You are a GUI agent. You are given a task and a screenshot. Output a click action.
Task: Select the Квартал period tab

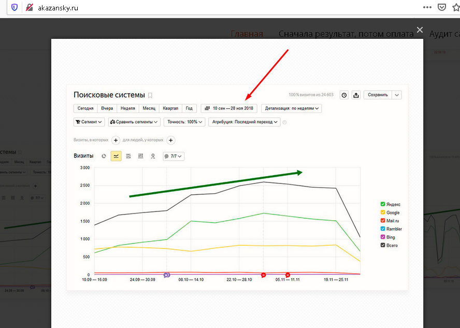click(170, 108)
